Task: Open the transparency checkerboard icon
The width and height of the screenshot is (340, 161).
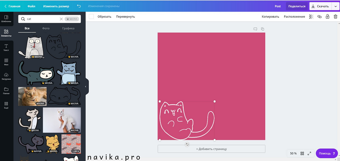Action: (x=311, y=17)
